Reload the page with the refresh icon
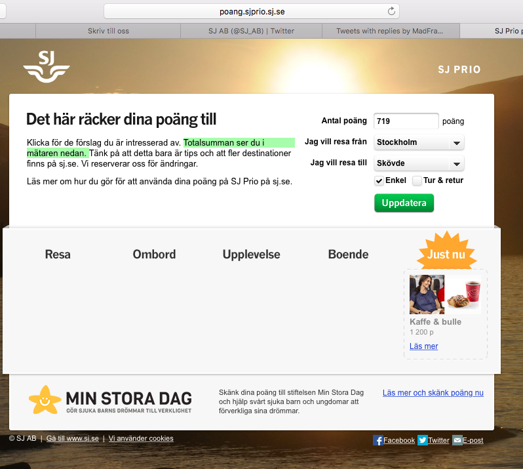 pyautogui.click(x=391, y=11)
